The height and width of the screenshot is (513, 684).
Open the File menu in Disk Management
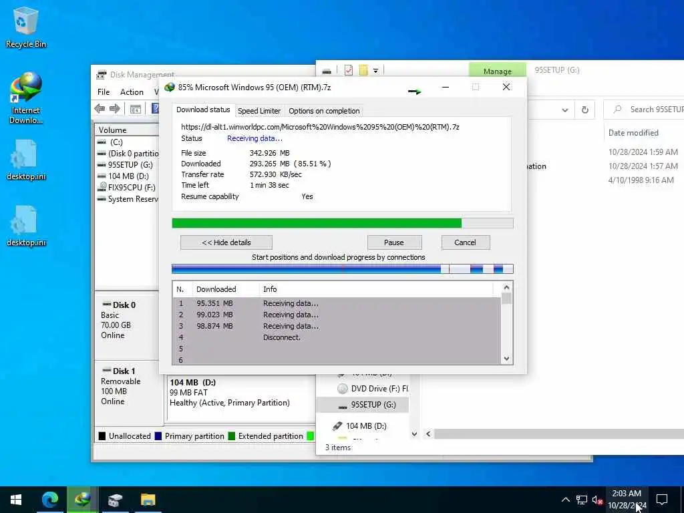point(104,92)
